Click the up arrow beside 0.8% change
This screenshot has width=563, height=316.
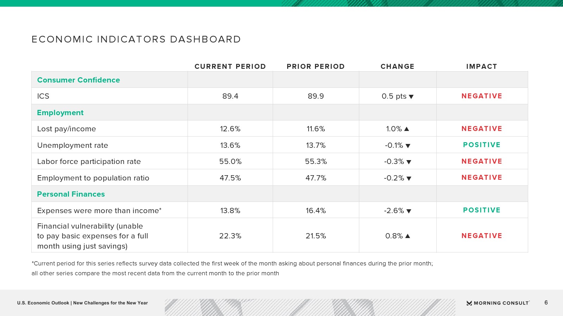point(407,236)
